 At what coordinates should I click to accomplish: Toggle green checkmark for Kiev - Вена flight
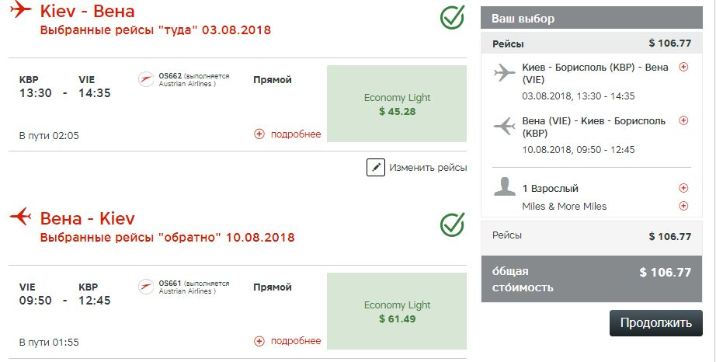[x=452, y=18]
